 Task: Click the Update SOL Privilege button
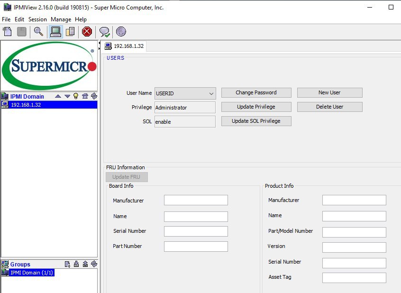point(256,121)
